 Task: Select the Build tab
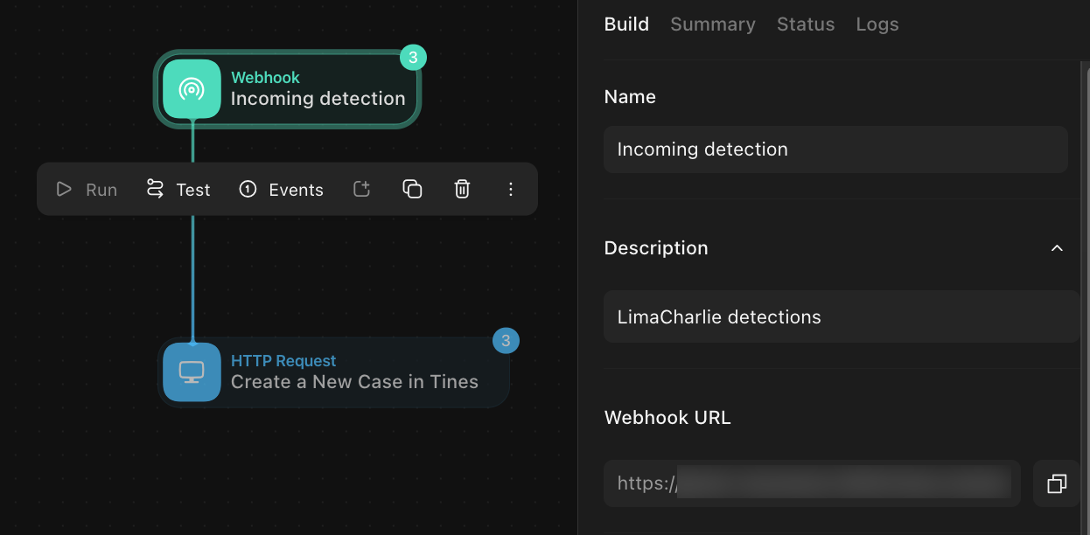[x=626, y=24]
